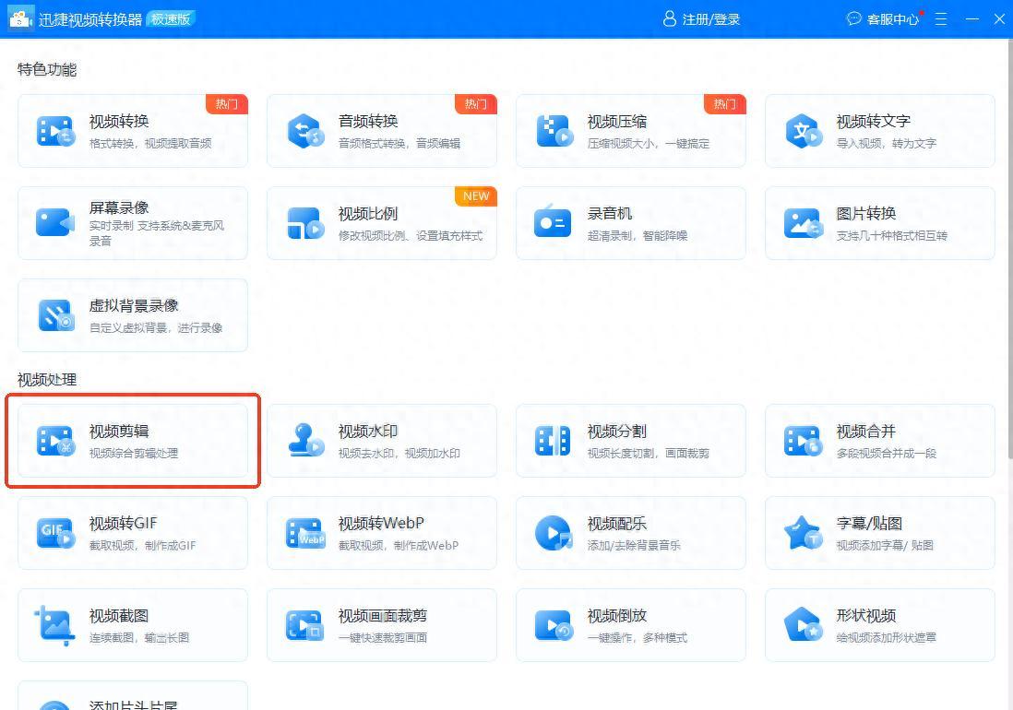Screen dimensions: 1013x710
Task: Choose the 视频合并 merge videos card
Action: [x=879, y=441]
